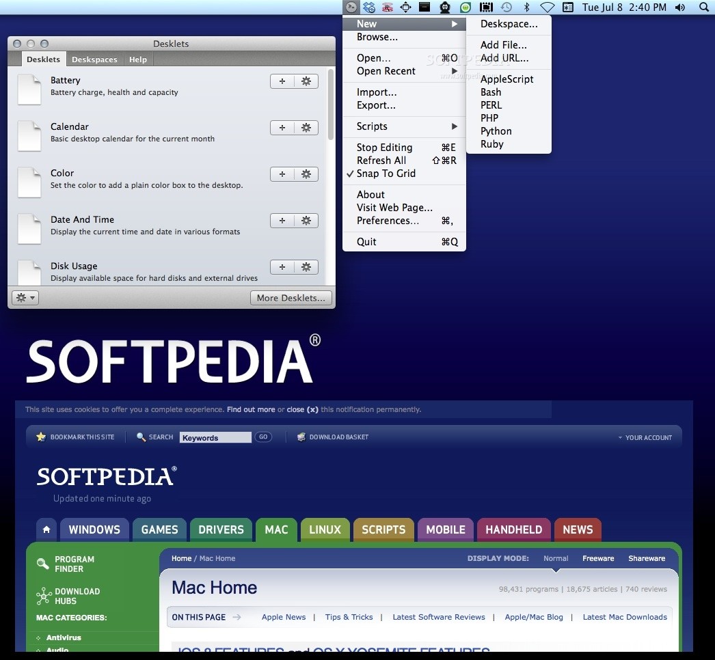Image resolution: width=715 pixels, height=660 pixels.
Task: Click the Desklets list scrollbar thumb
Action: point(331,105)
